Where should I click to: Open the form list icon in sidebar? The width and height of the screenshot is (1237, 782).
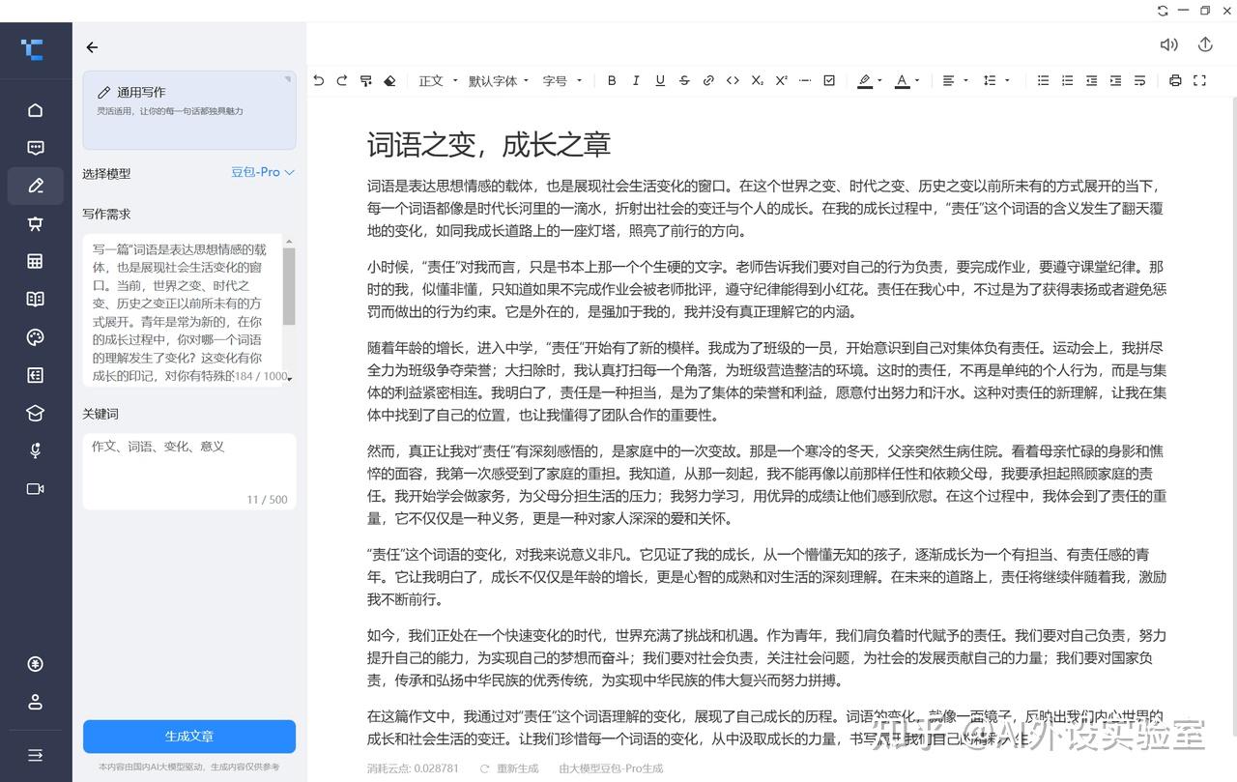[36, 375]
